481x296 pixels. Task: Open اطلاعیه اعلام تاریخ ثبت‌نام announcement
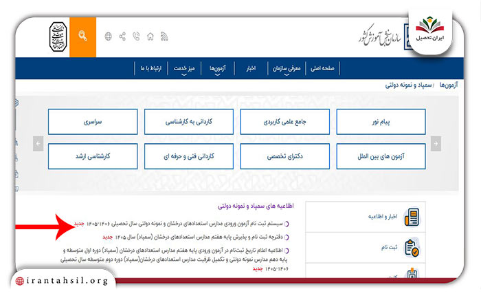click(175, 260)
